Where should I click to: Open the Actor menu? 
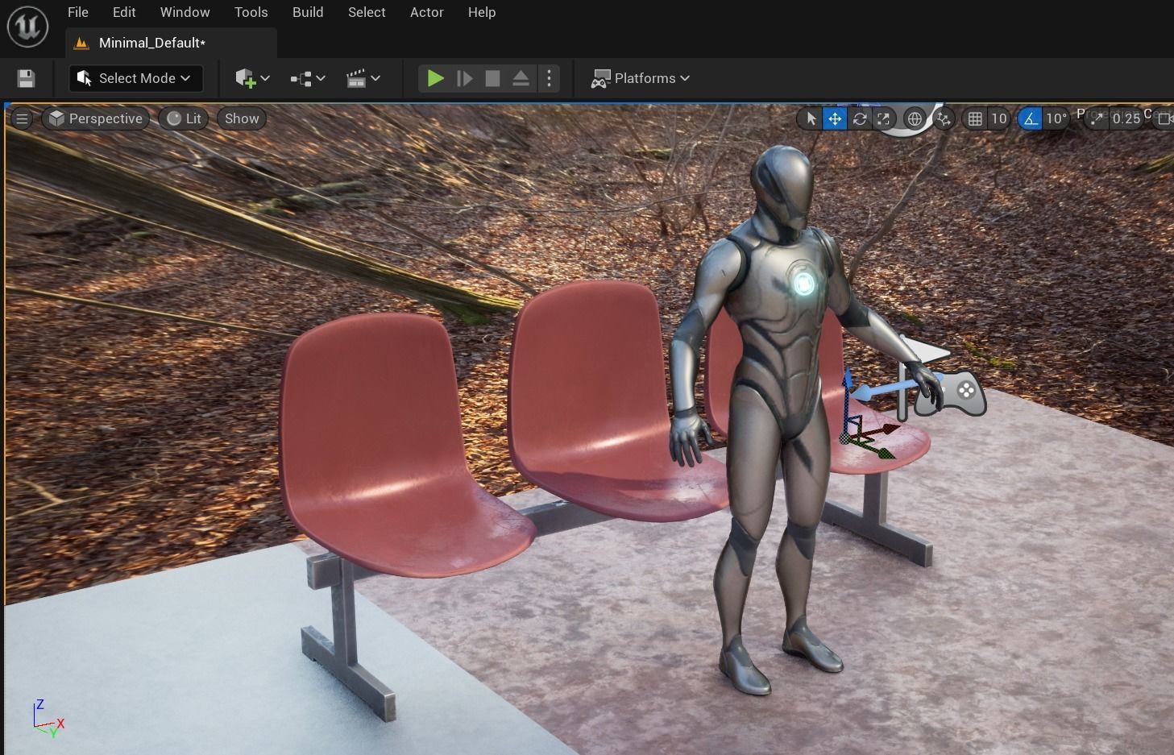[426, 12]
